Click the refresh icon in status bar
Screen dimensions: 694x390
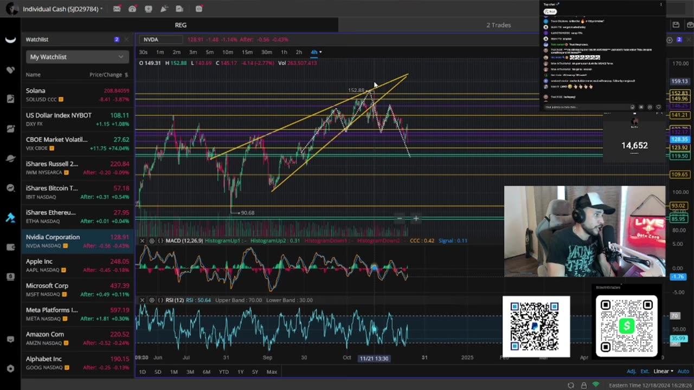tap(571, 385)
